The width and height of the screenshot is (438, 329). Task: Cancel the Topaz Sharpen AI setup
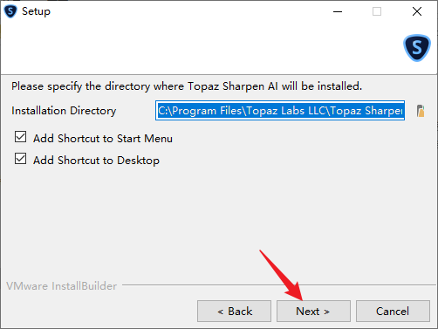(x=393, y=312)
